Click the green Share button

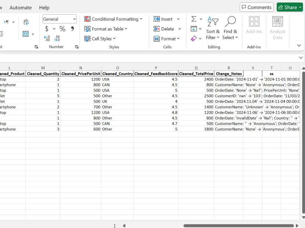tap(290, 7)
